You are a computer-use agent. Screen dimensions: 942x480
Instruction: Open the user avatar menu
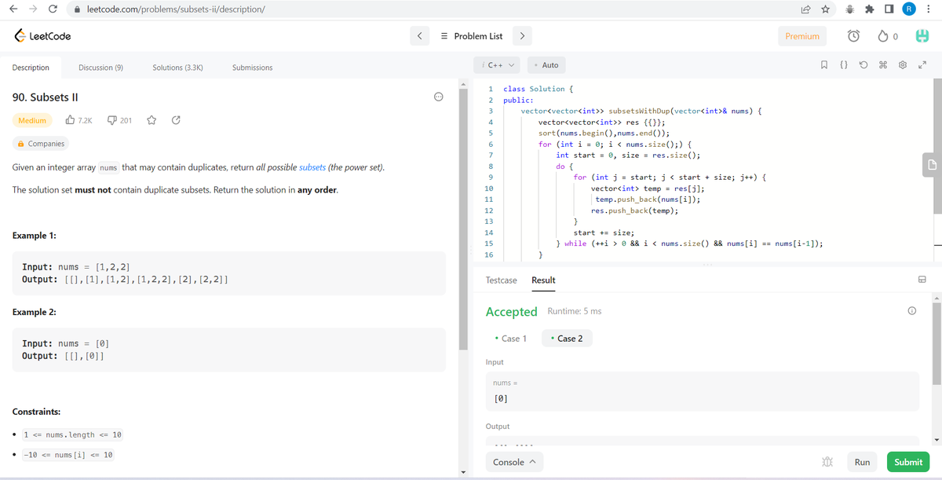coord(922,36)
